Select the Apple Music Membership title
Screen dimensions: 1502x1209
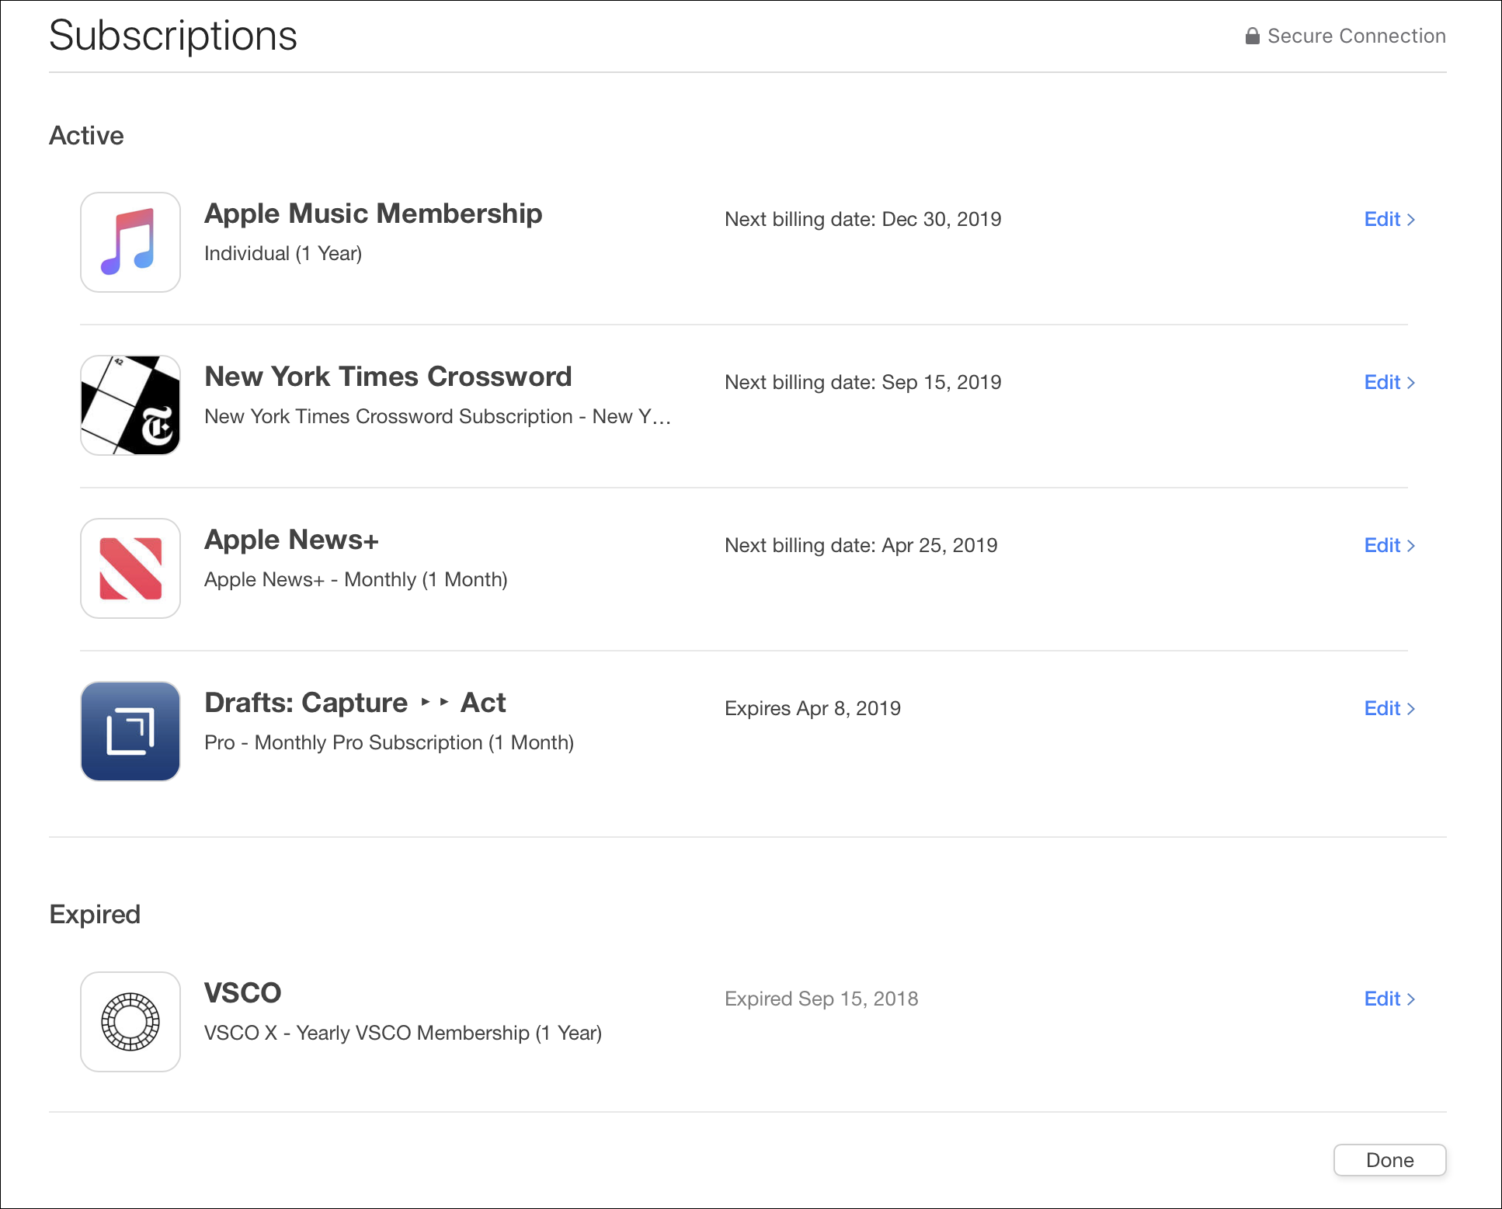(x=373, y=214)
